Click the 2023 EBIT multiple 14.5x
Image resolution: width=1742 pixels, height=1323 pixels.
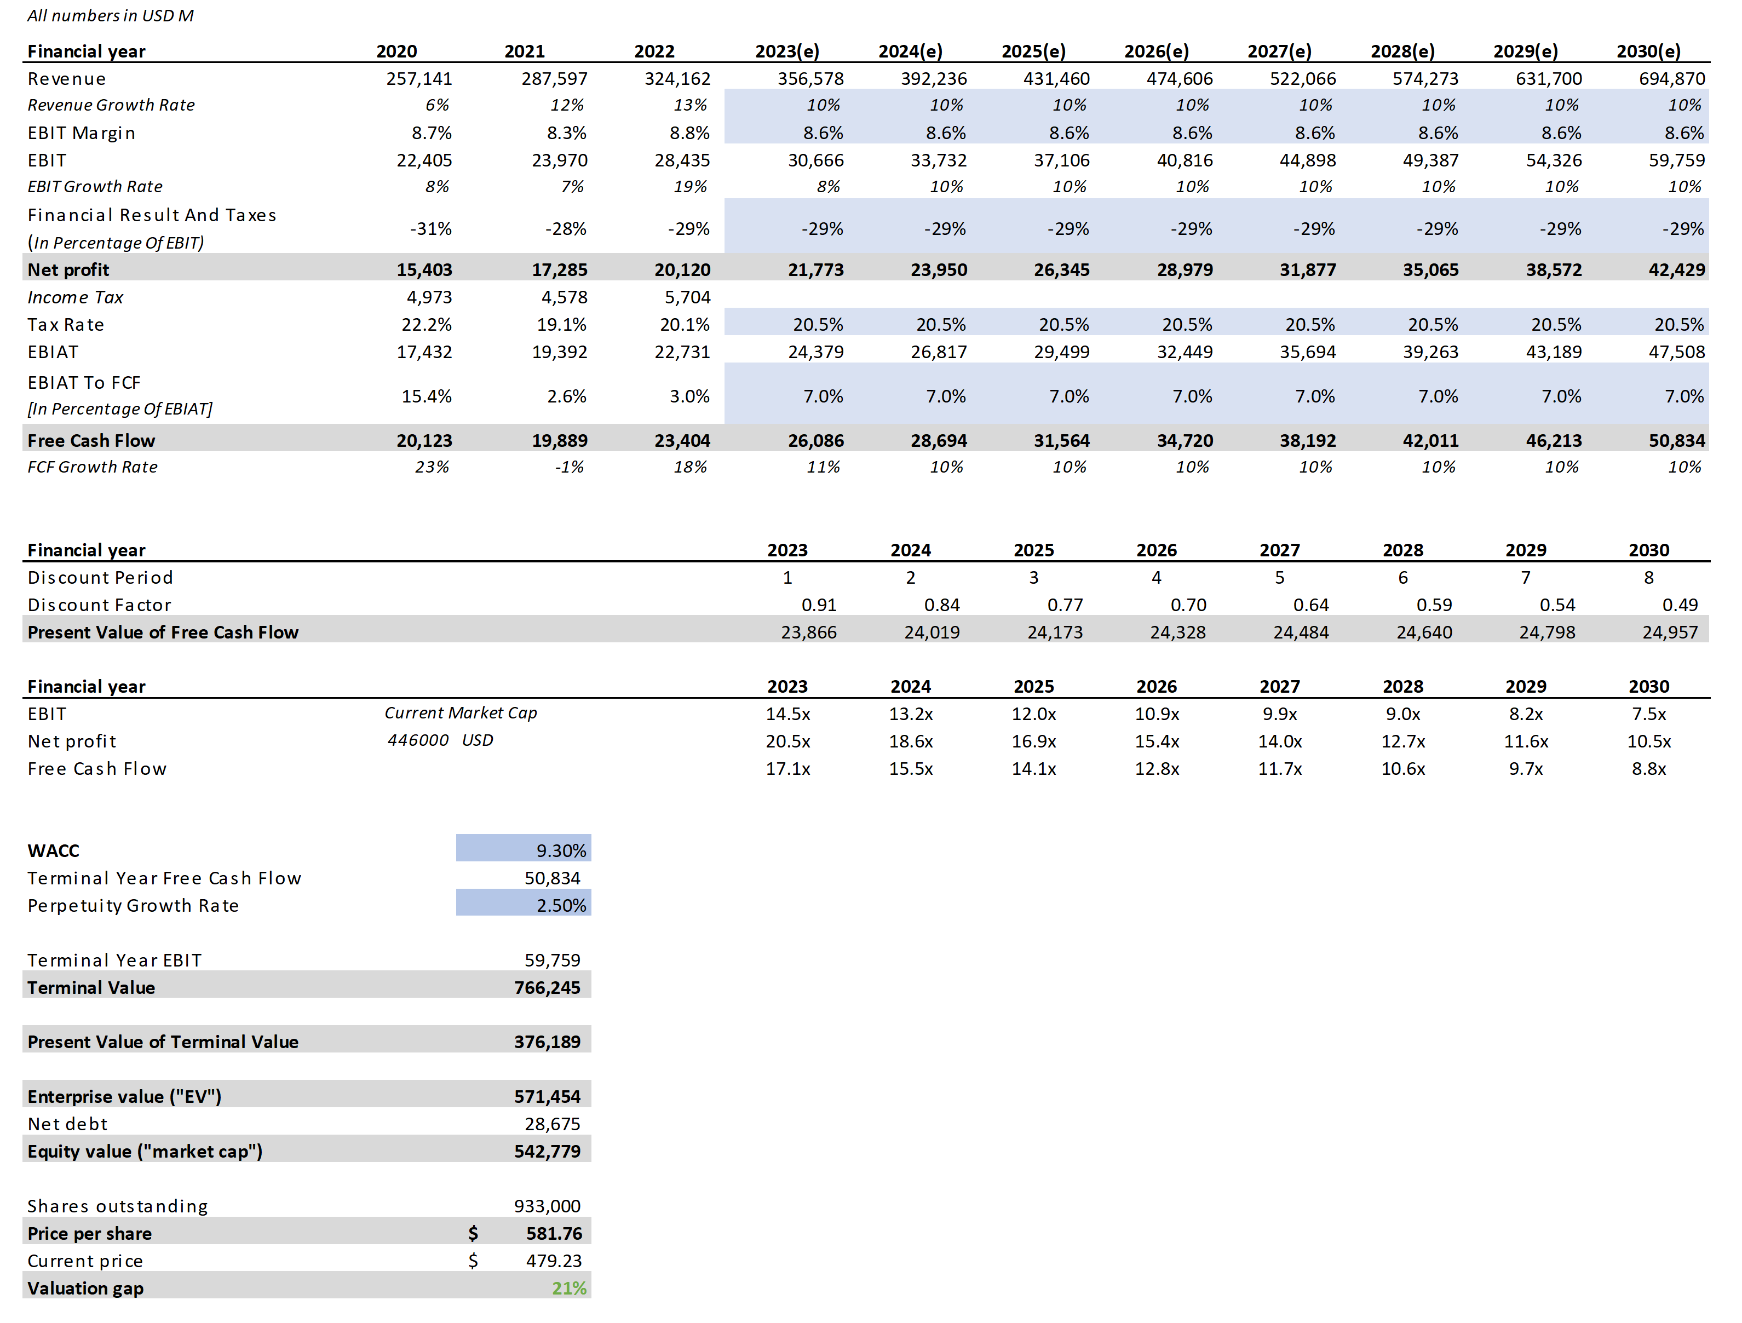coord(787,714)
